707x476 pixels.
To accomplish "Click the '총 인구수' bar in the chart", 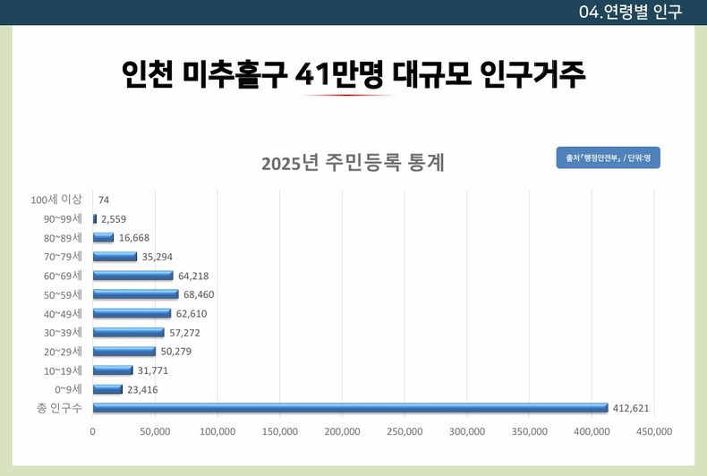I will (x=350, y=408).
